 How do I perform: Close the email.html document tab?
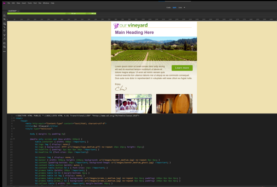[x=18, y=11]
